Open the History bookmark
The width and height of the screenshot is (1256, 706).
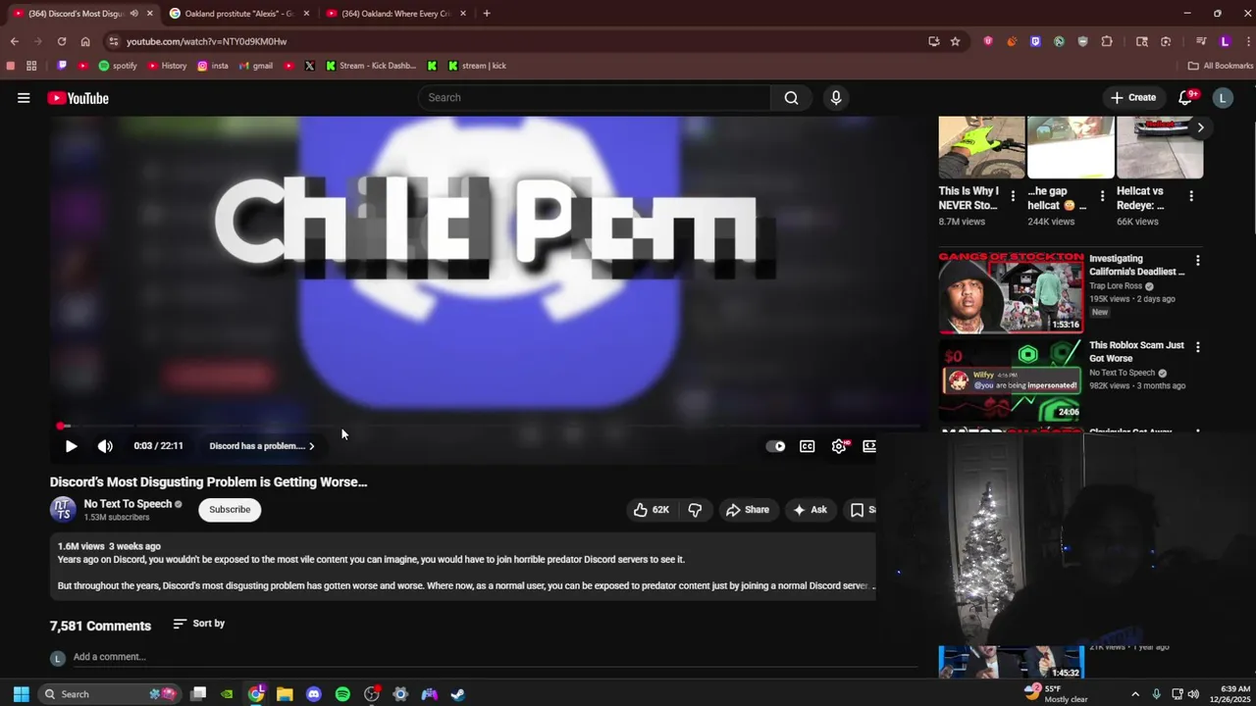coord(167,66)
